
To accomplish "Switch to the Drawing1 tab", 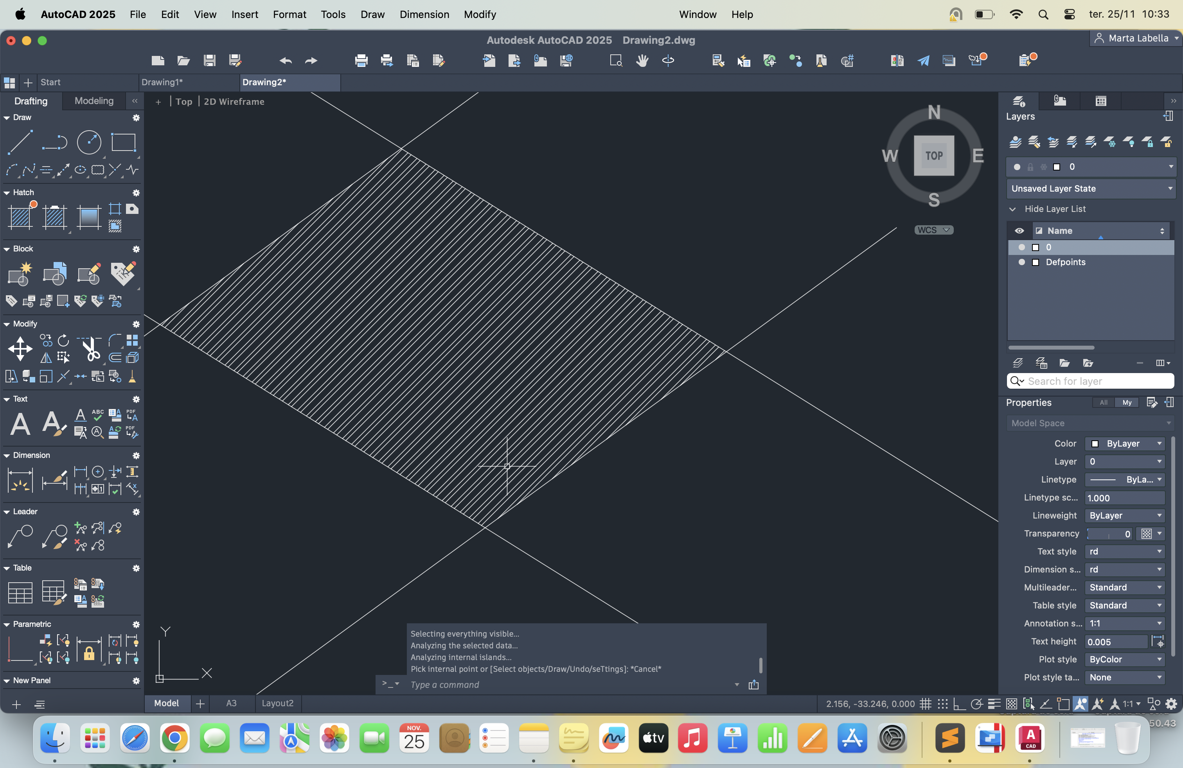I will 162,82.
